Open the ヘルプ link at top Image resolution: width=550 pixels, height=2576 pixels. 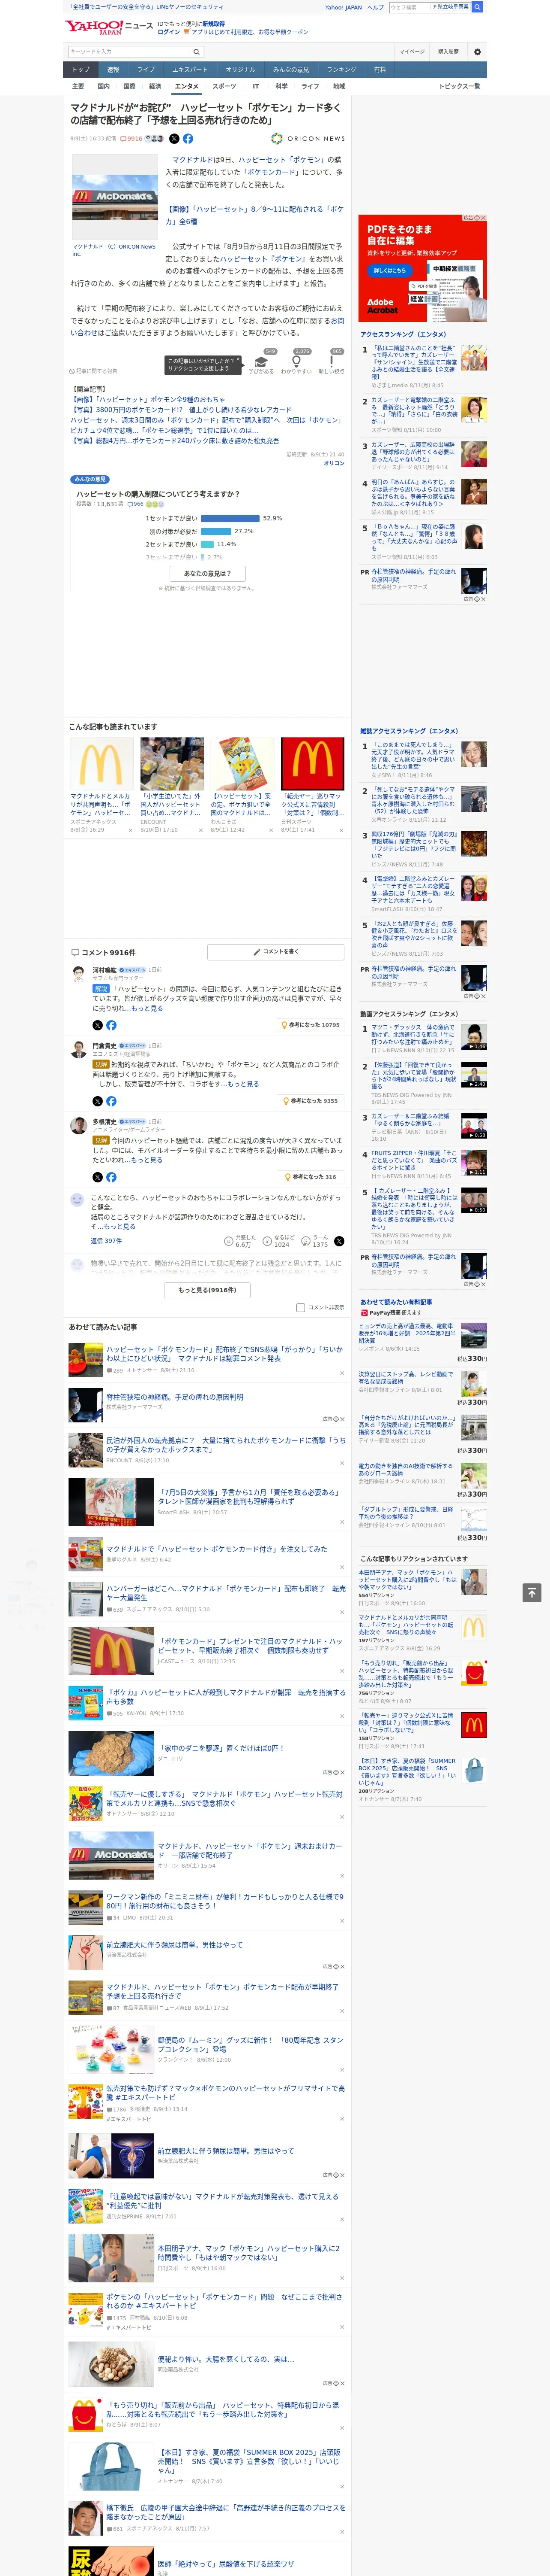click(375, 7)
